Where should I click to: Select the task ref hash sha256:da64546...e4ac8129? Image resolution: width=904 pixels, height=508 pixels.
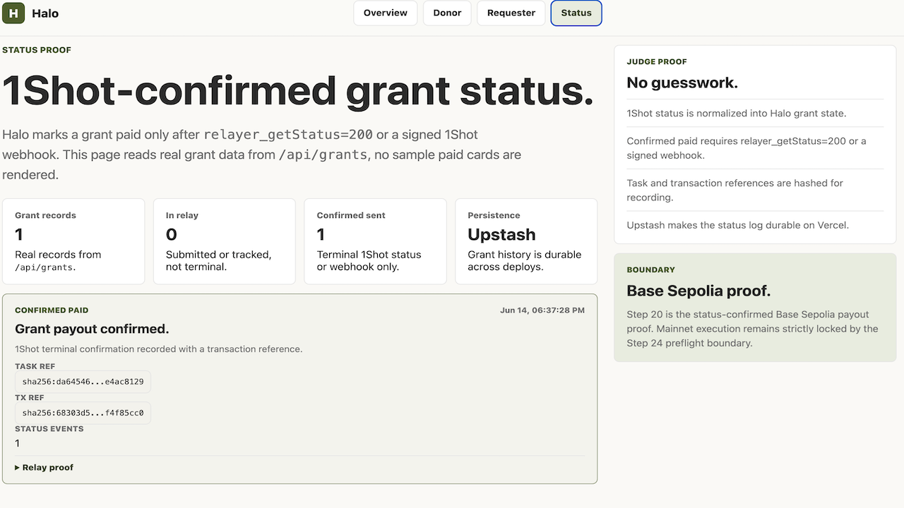[x=83, y=382]
